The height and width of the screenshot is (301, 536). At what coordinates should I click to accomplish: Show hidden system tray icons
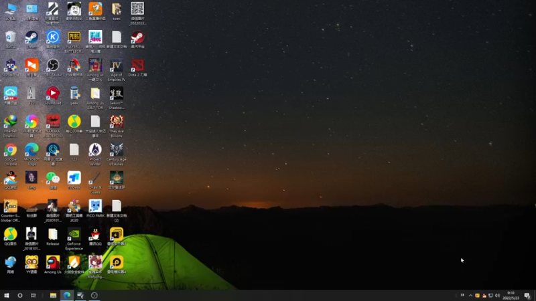coord(470,296)
